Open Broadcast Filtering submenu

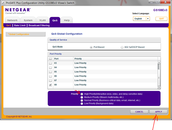39,25
